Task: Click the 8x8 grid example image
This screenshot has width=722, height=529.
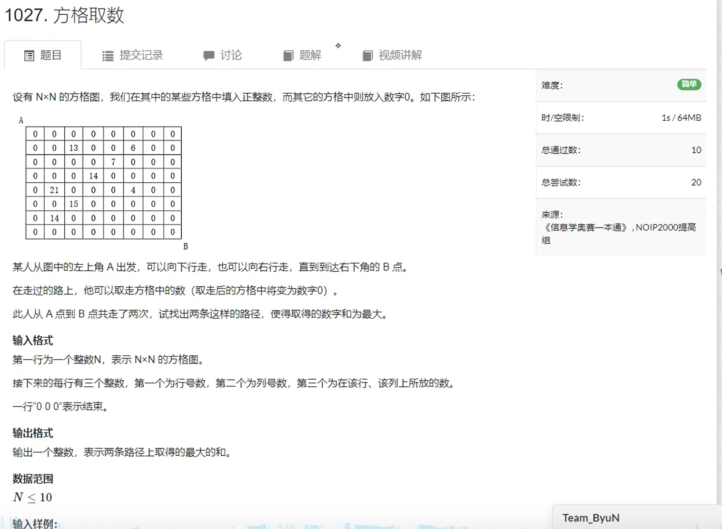Action: [103, 183]
